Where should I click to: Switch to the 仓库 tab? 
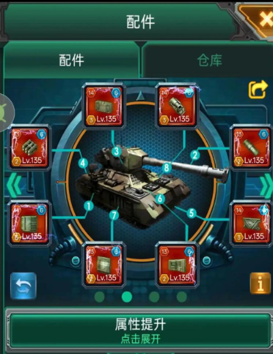coord(209,60)
